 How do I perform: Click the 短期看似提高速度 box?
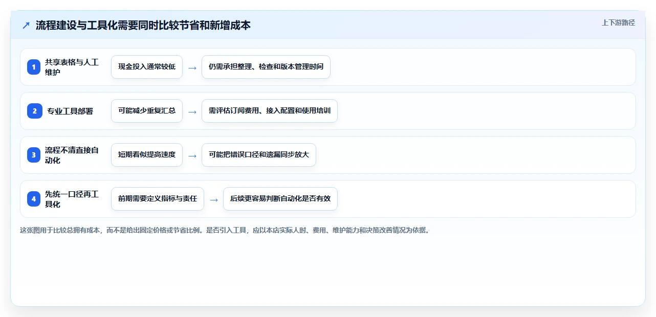(147, 155)
